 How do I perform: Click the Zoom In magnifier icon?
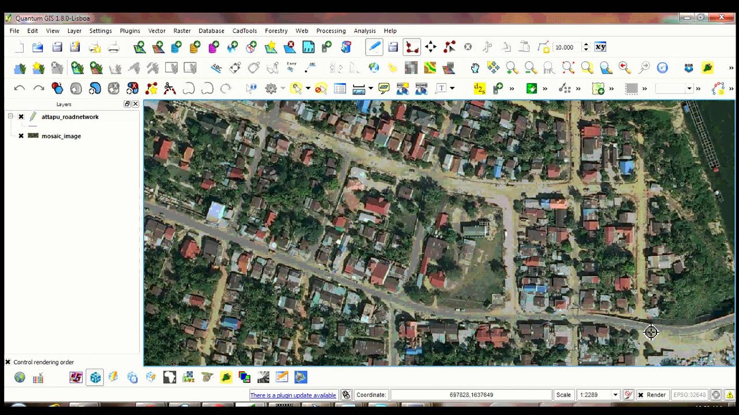click(512, 69)
